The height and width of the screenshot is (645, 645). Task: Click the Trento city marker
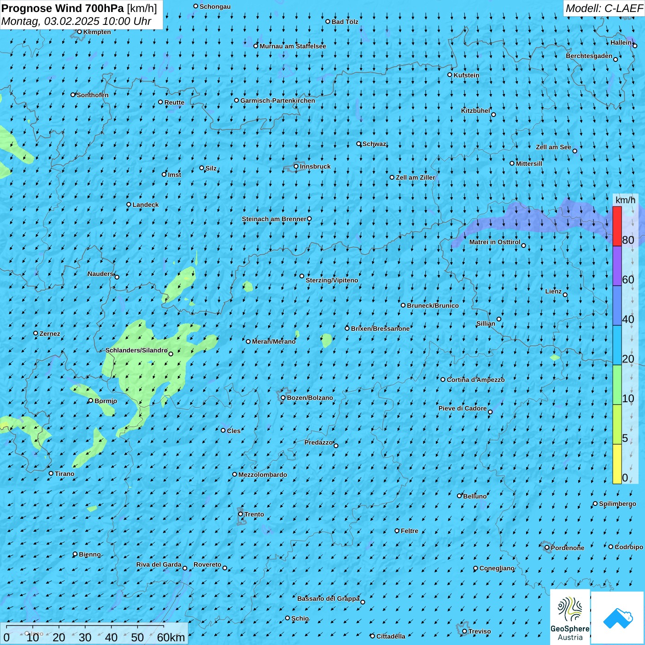pos(240,514)
